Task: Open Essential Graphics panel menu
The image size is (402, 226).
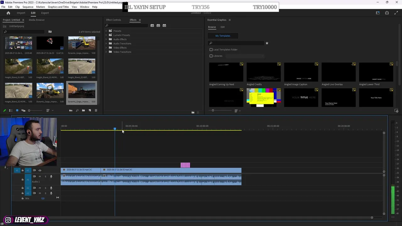Action: 230,20
